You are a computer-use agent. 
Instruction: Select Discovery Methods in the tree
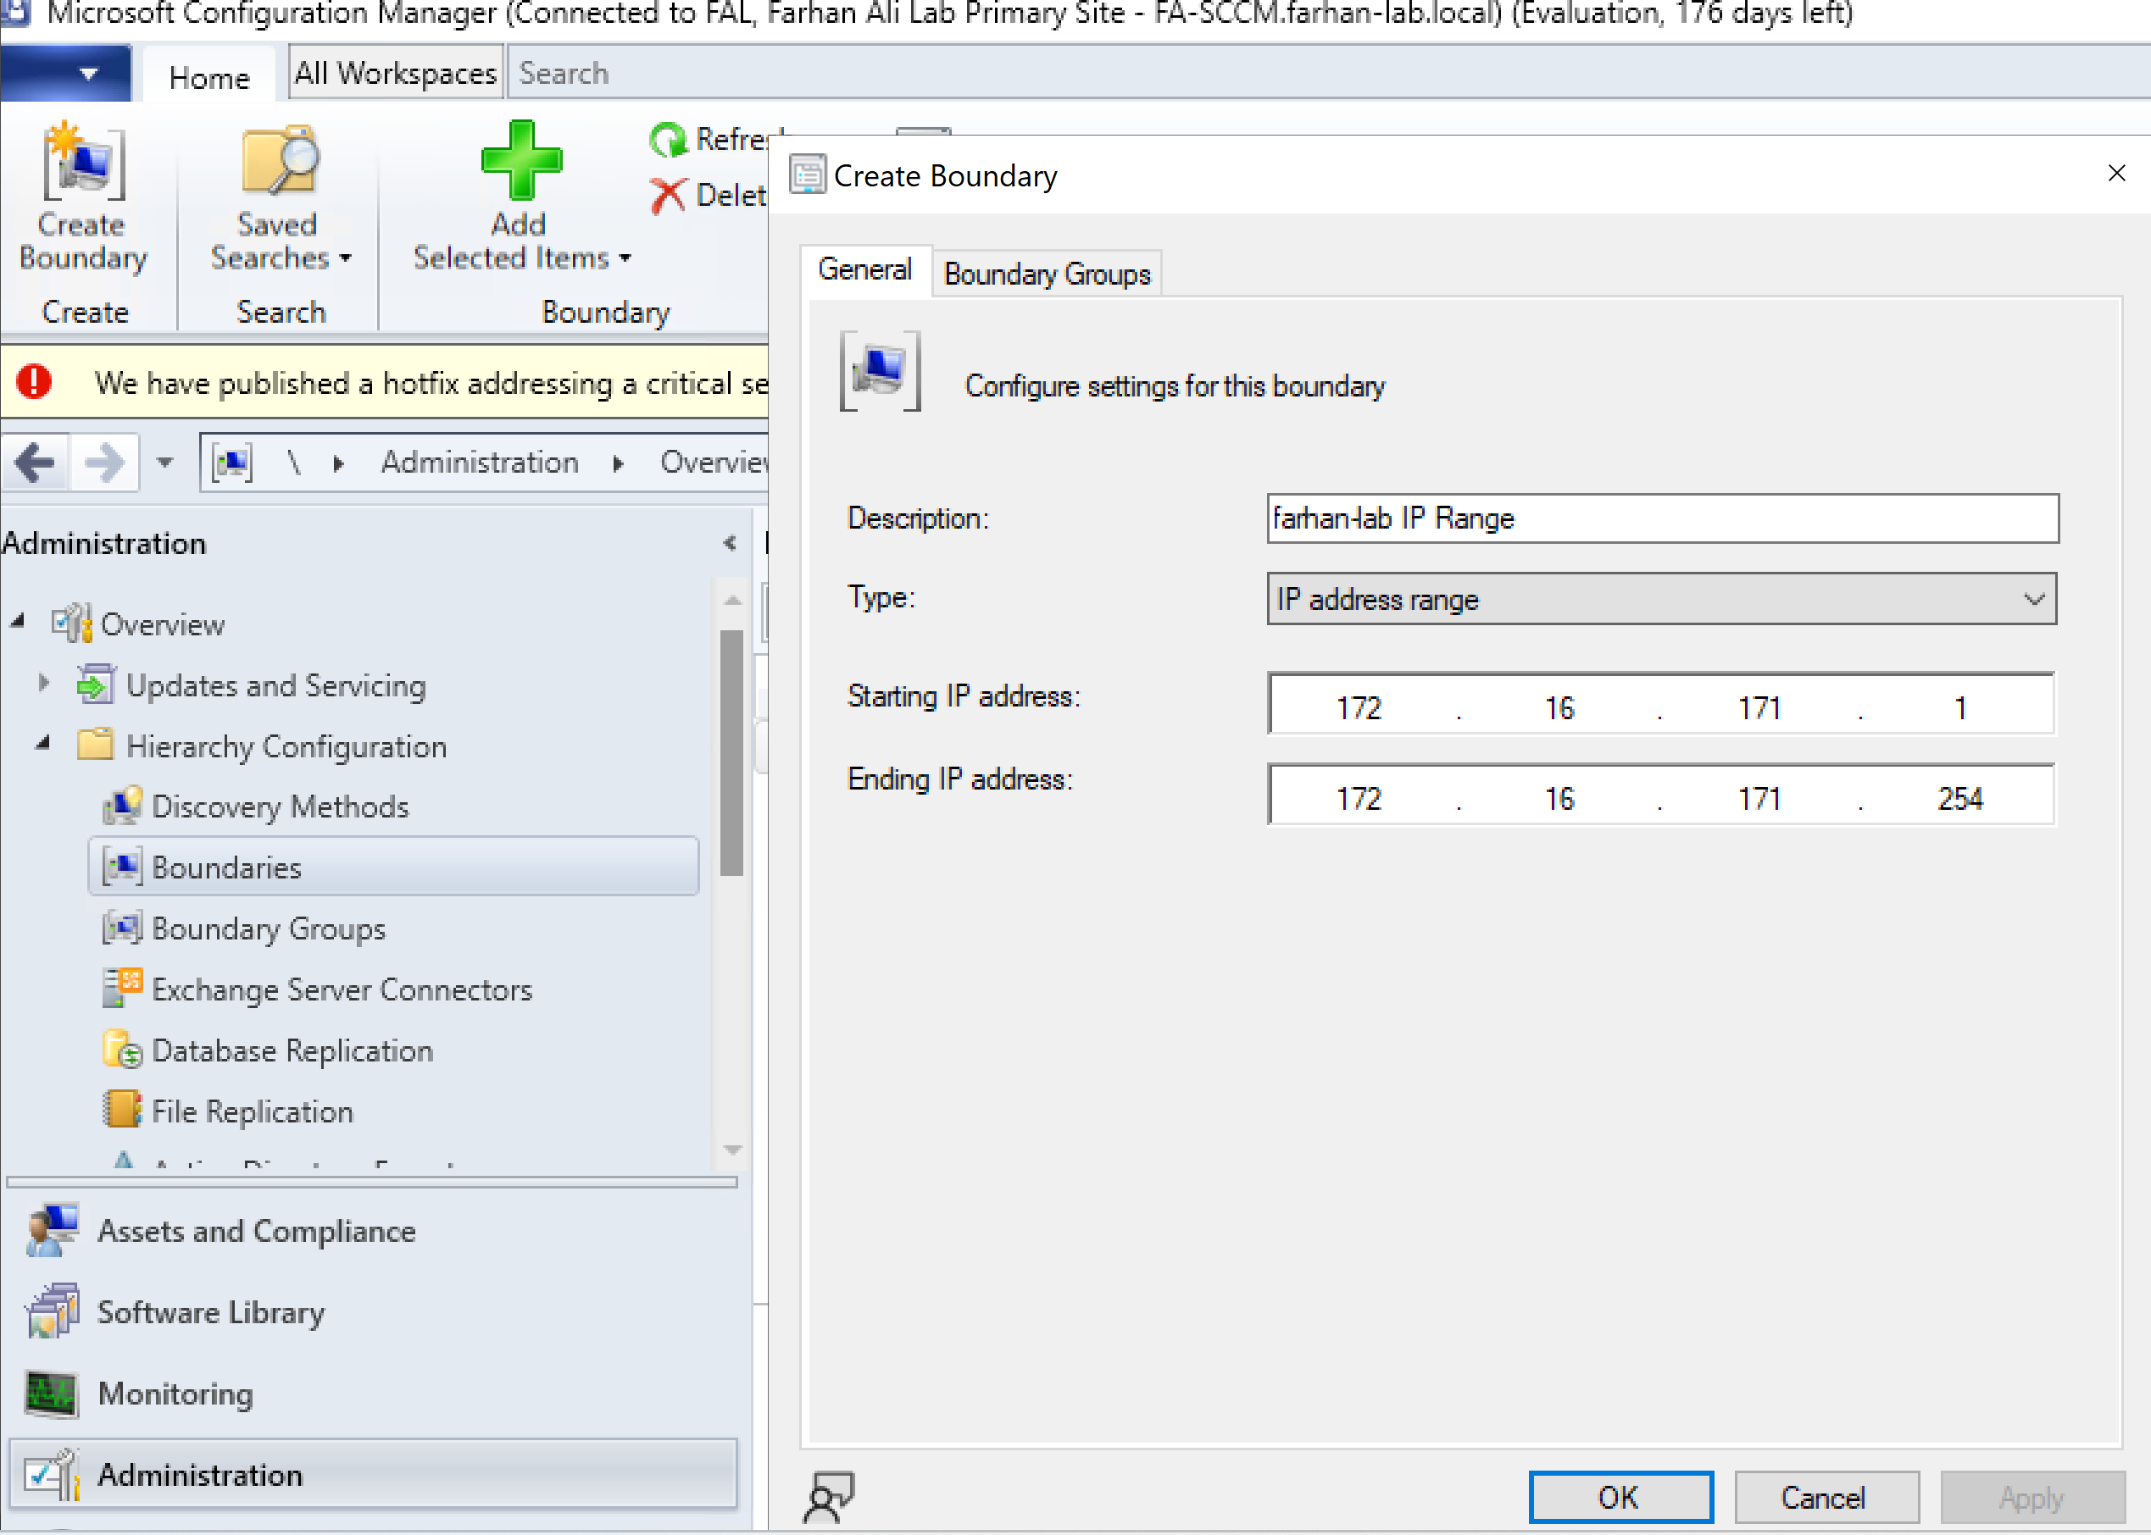point(280,806)
